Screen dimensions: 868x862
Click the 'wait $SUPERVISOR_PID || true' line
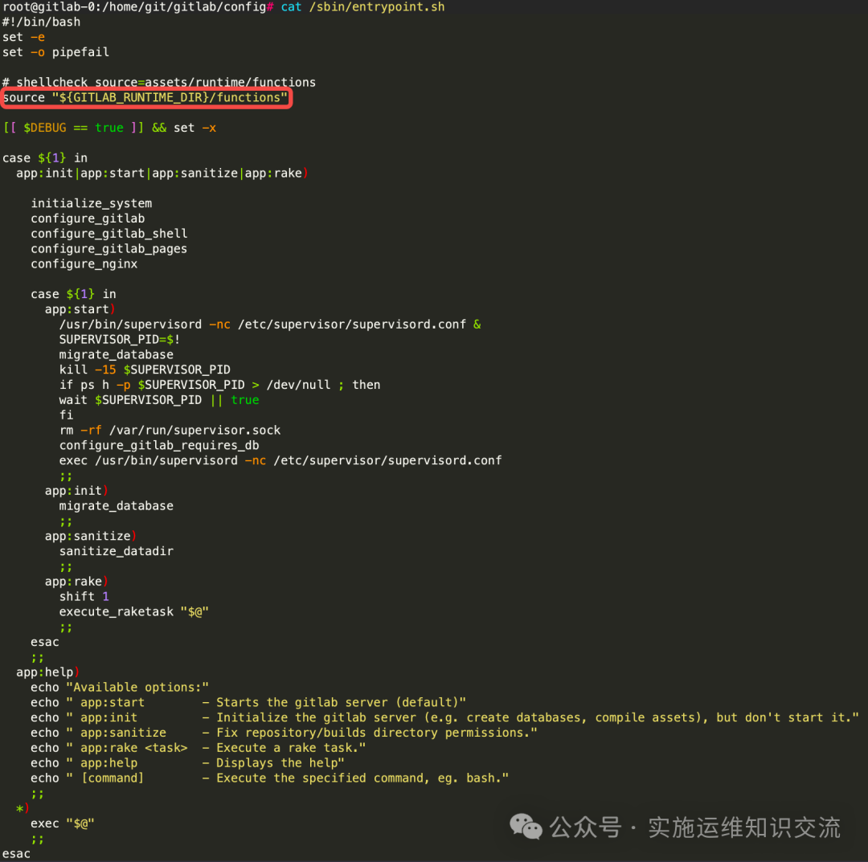tap(159, 400)
